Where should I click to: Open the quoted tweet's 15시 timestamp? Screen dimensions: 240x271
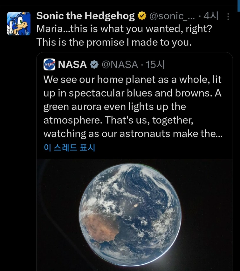(155, 65)
